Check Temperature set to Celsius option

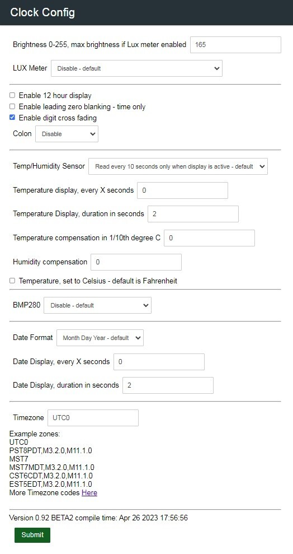12,281
